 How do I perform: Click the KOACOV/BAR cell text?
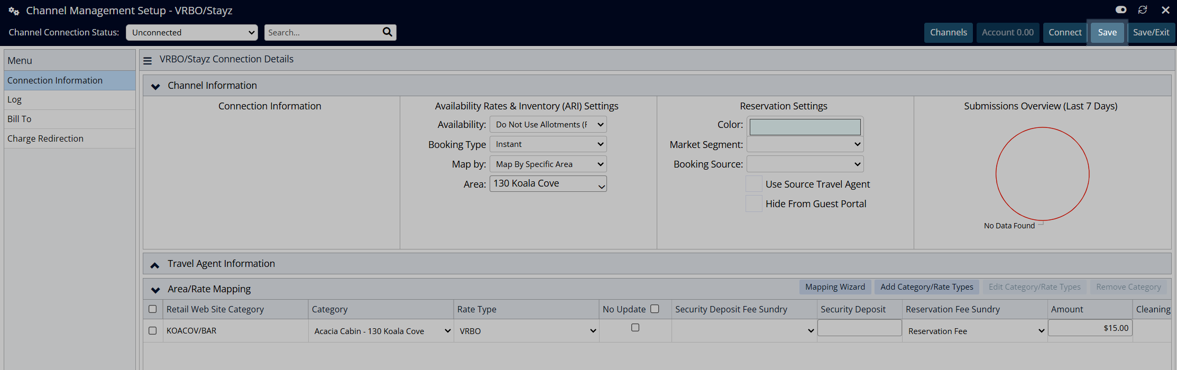pos(191,331)
